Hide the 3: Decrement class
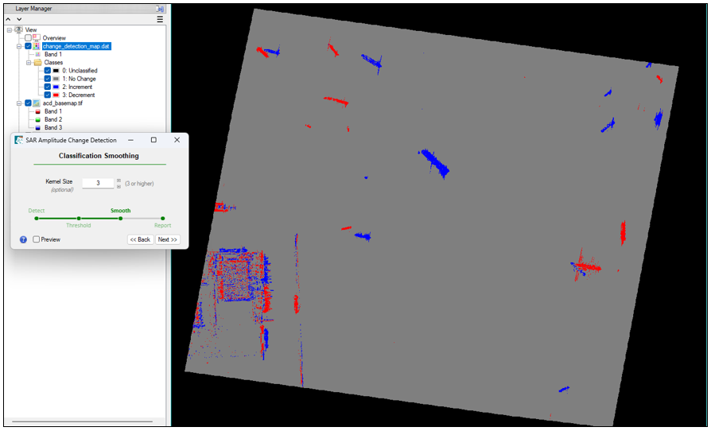Image resolution: width=711 pixels, height=431 pixels. tap(48, 95)
